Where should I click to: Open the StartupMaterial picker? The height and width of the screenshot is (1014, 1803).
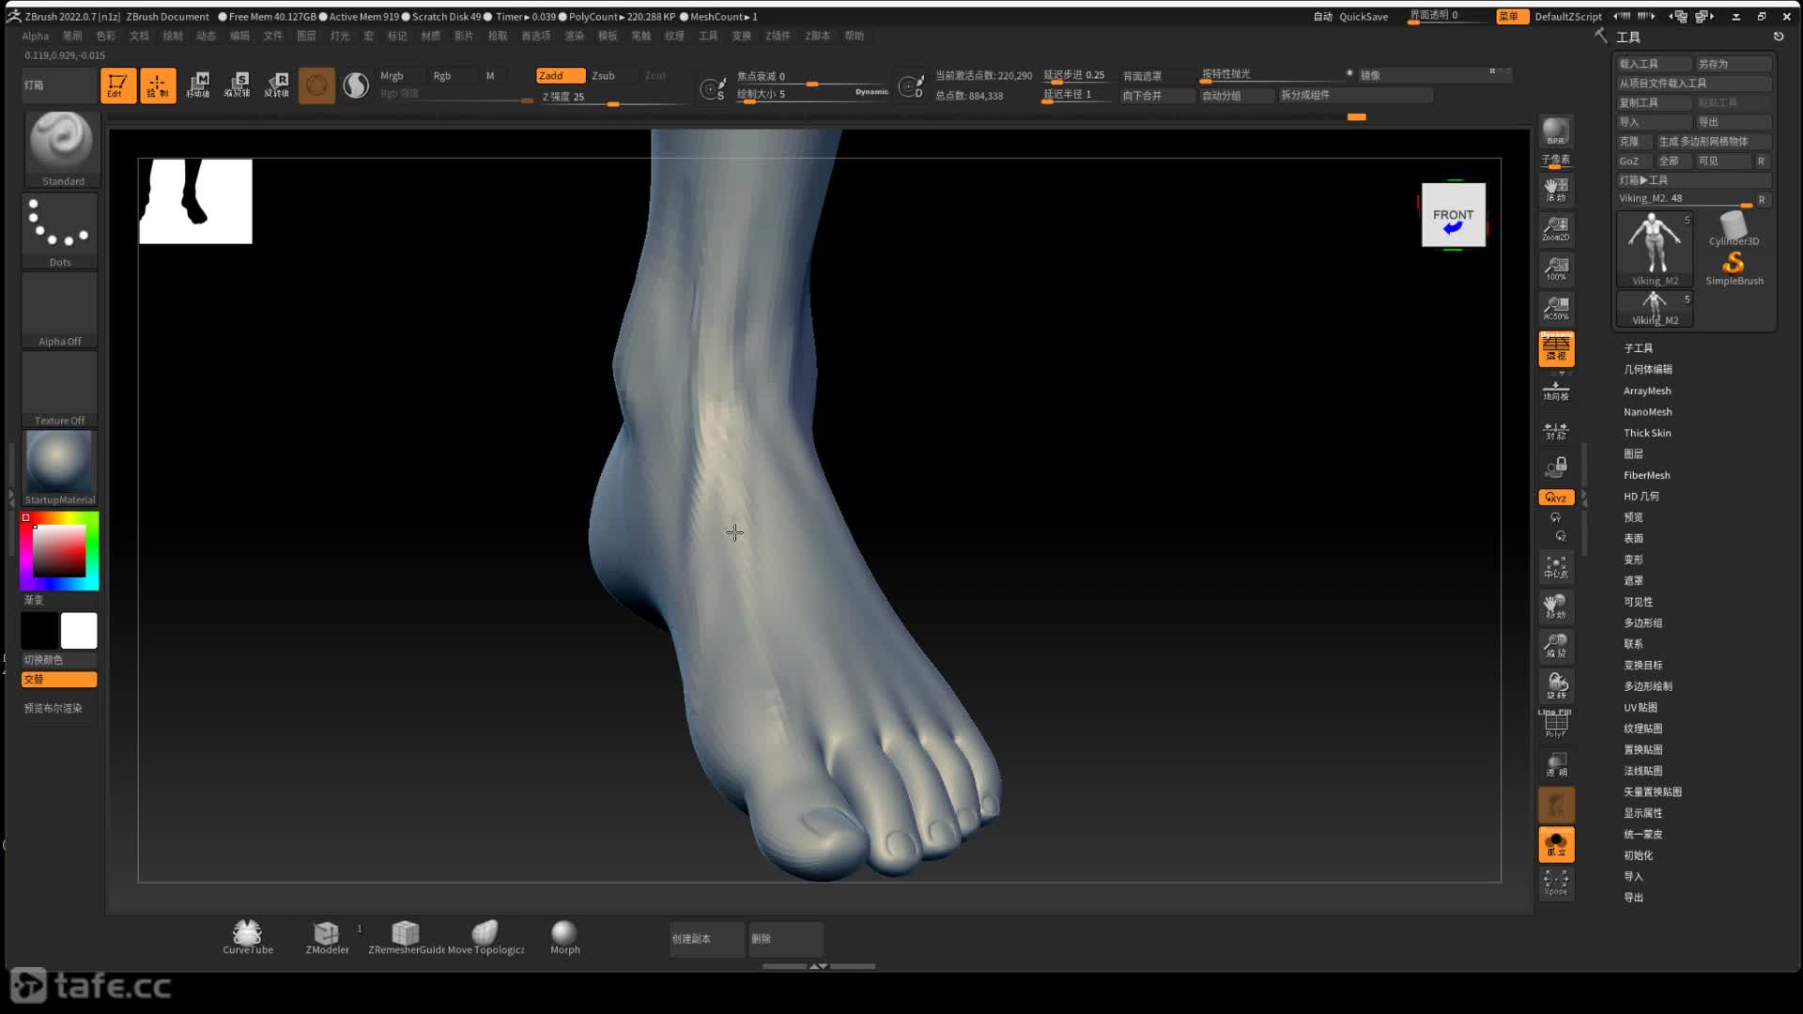click(x=60, y=469)
